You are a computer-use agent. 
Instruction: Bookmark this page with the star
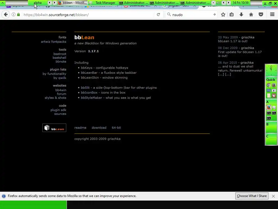(223, 15)
